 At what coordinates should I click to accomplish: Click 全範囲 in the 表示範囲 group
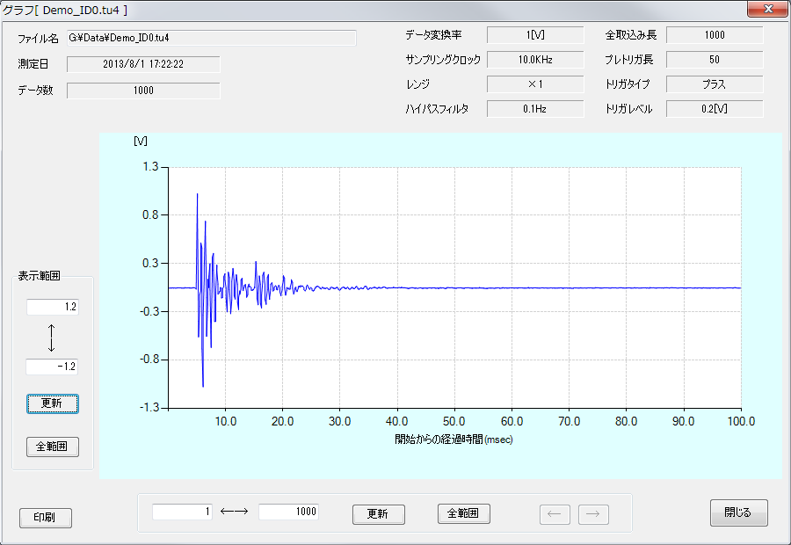pyautogui.click(x=52, y=447)
